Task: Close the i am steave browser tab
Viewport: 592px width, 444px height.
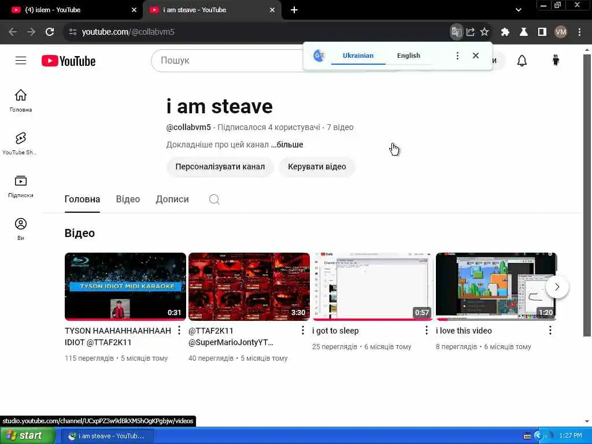Action: click(x=272, y=10)
